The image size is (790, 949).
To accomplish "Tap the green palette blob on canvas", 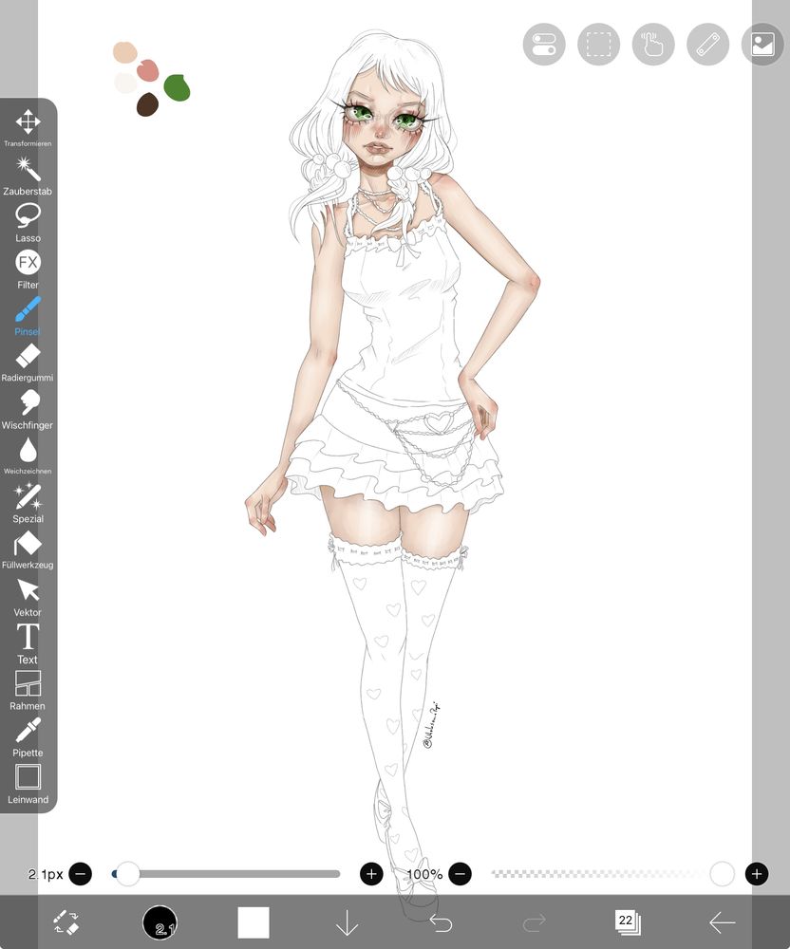I will [x=177, y=87].
